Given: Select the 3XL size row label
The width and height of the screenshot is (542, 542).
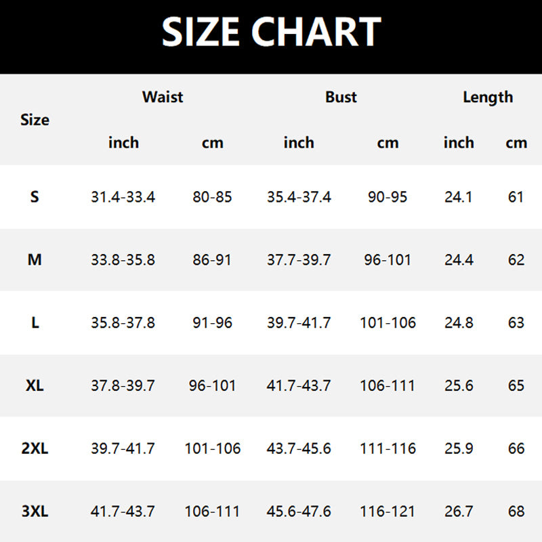Looking at the screenshot, I should click(35, 512).
